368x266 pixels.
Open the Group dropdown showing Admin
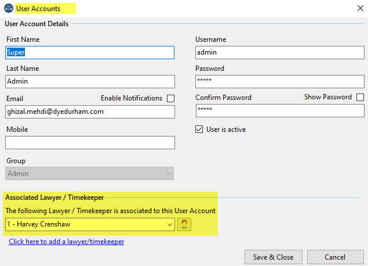[x=90, y=174]
